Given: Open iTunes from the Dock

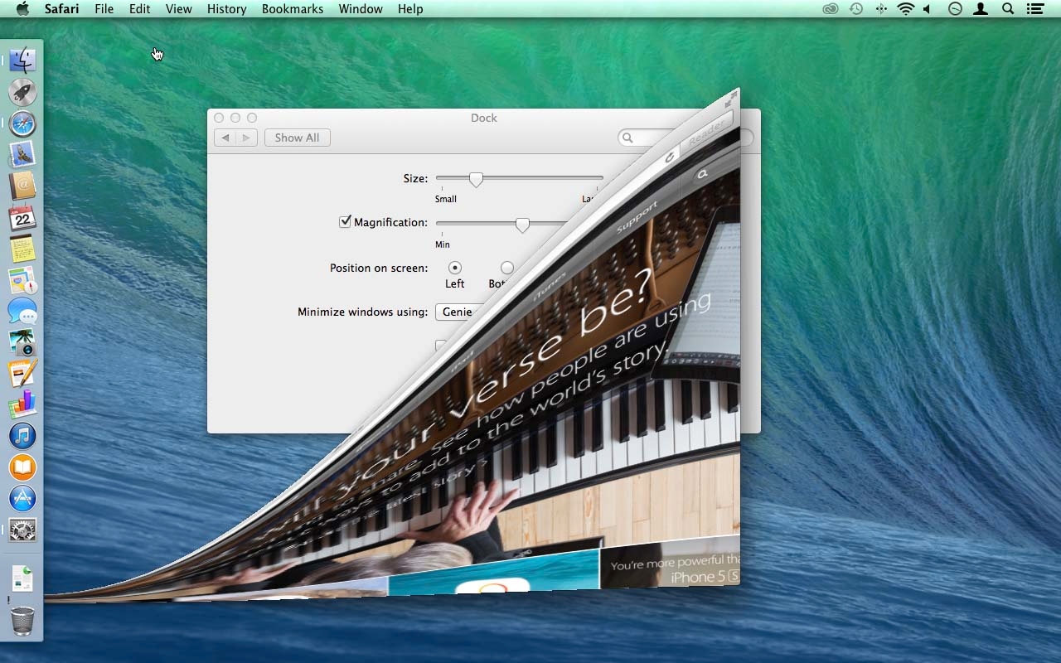Looking at the screenshot, I should [x=22, y=435].
